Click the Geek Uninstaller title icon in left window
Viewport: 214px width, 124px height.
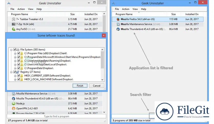(x=9, y=3)
